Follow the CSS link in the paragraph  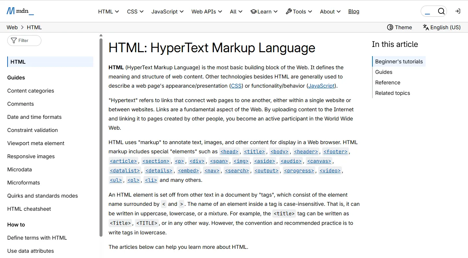pyautogui.click(x=236, y=86)
